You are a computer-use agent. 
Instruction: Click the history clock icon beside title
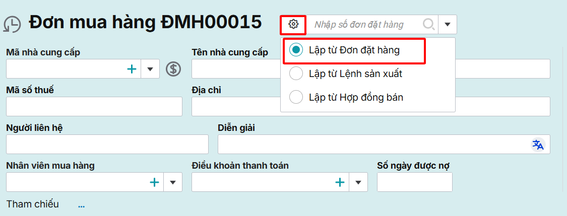point(12,25)
